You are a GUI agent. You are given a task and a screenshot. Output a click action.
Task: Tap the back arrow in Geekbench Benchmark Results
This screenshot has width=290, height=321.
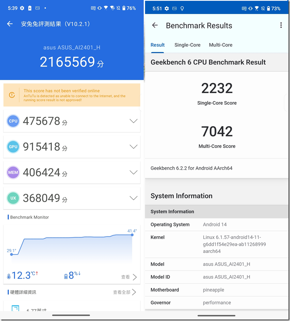click(x=155, y=25)
